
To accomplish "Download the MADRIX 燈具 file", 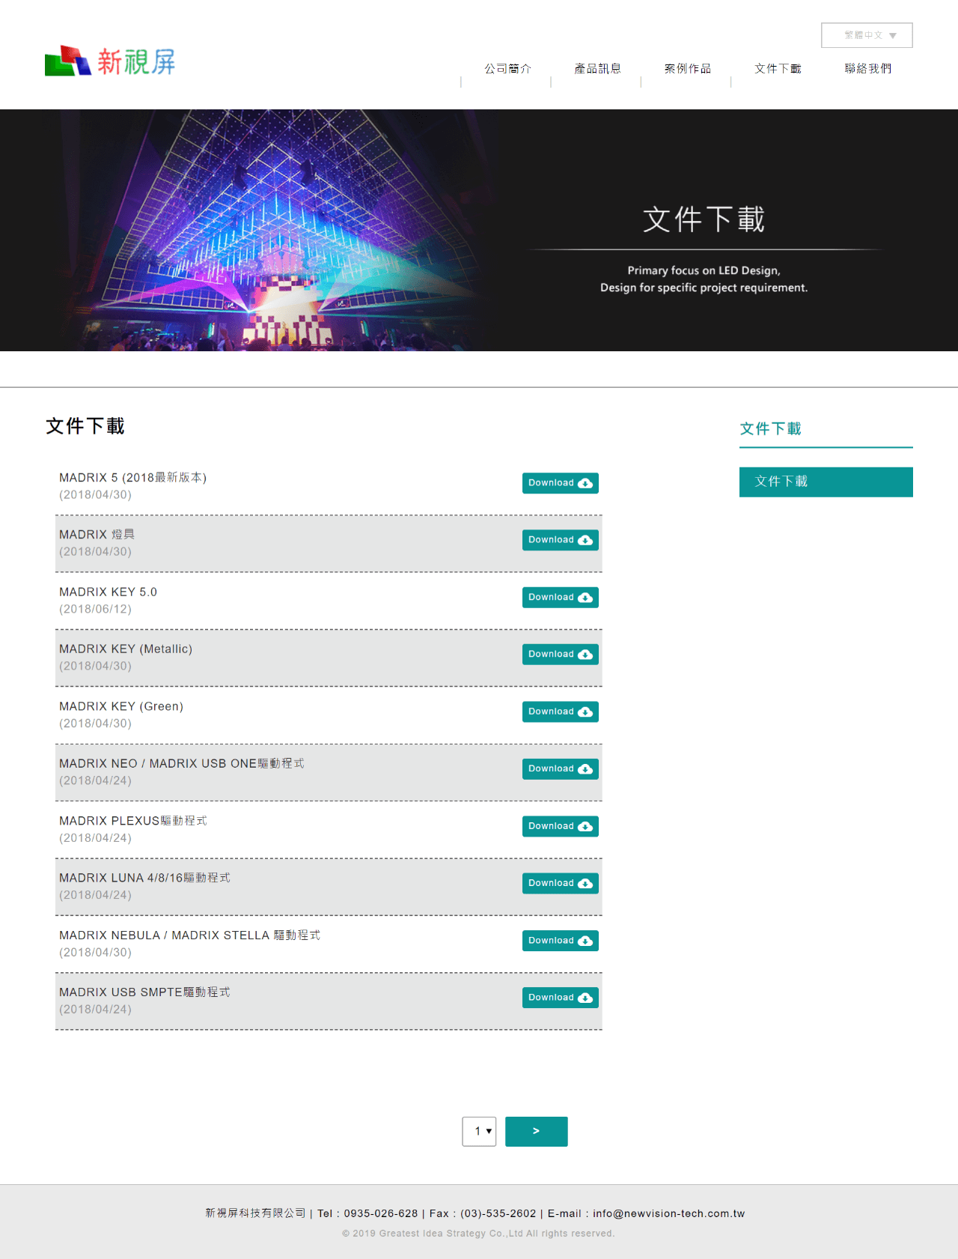I will point(561,540).
